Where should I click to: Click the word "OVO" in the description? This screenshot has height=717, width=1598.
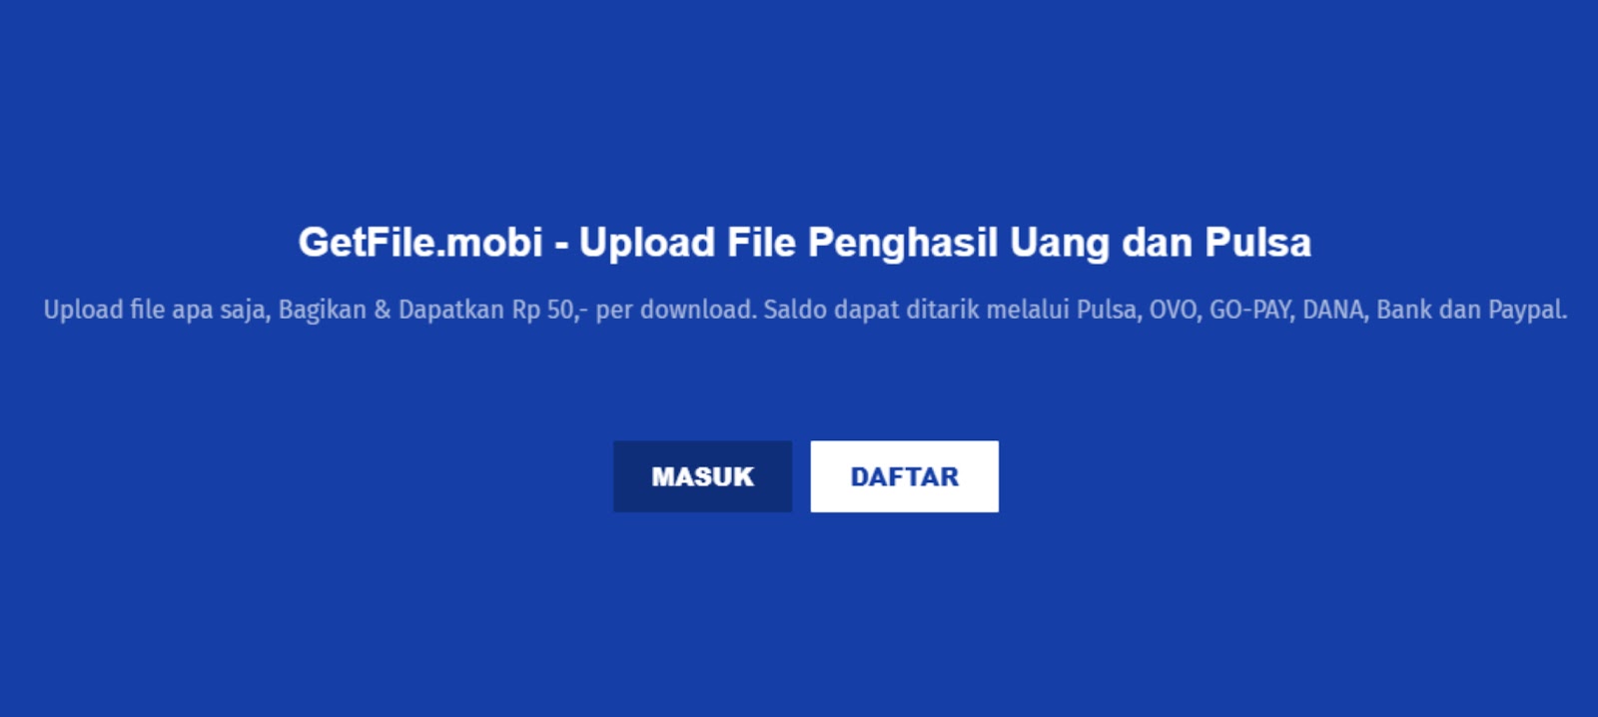point(1175,310)
